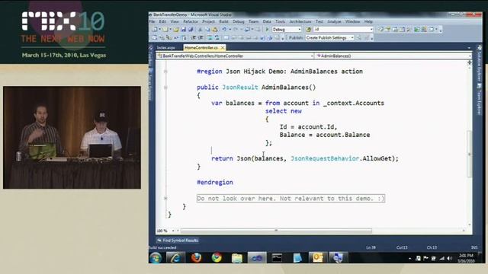Click the Toggle Bookmark toolbar icon
The height and width of the screenshot is (274, 488).
[x=226, y=37]
